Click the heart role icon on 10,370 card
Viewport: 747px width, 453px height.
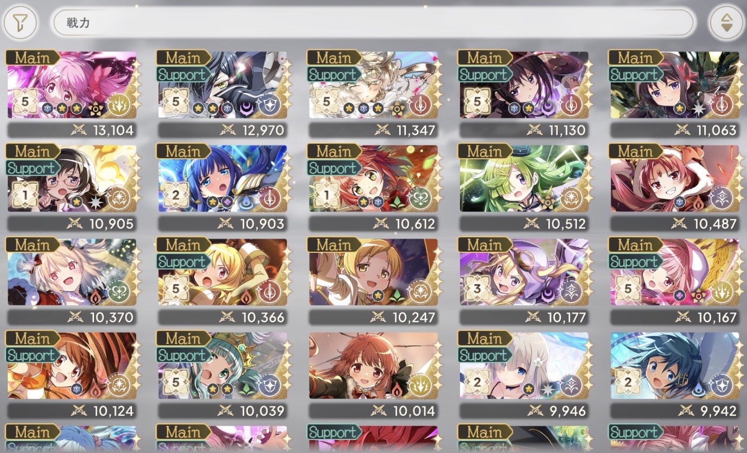coord(118,291)
